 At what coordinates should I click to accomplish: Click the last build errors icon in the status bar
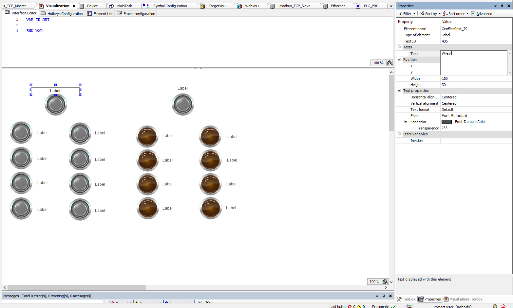click(x=350, y=306)
